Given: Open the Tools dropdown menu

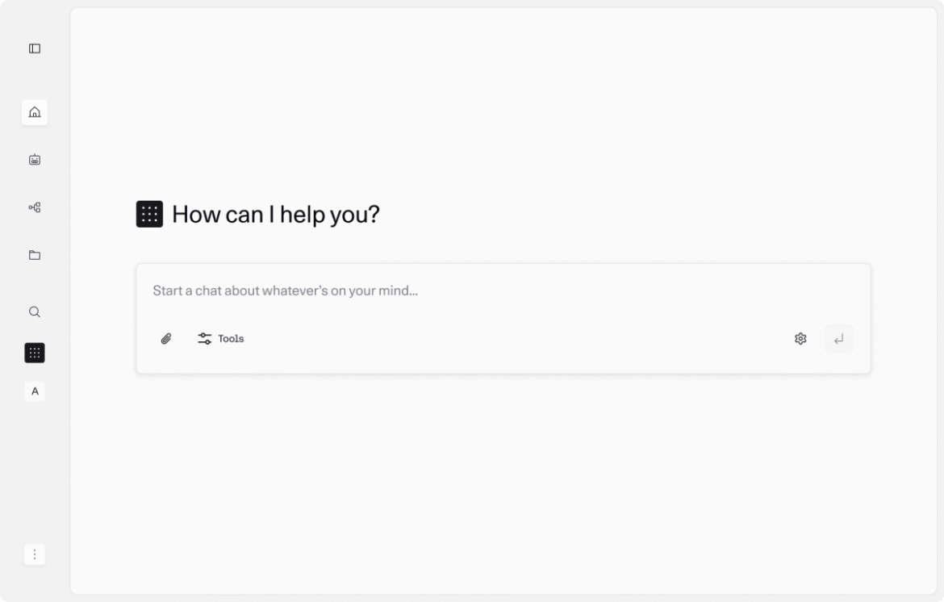Looking at the screenshot, I should [x=220, y=338].
